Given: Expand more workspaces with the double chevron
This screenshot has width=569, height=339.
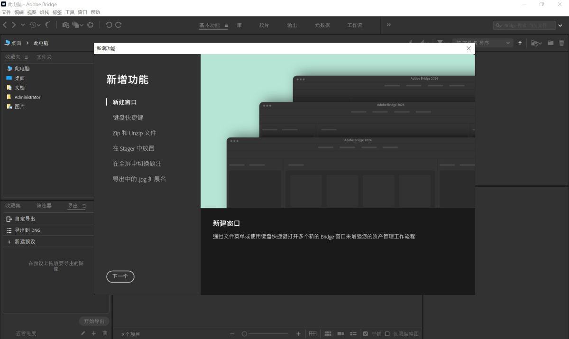Looking at the screenshot, I should (389, 25).
